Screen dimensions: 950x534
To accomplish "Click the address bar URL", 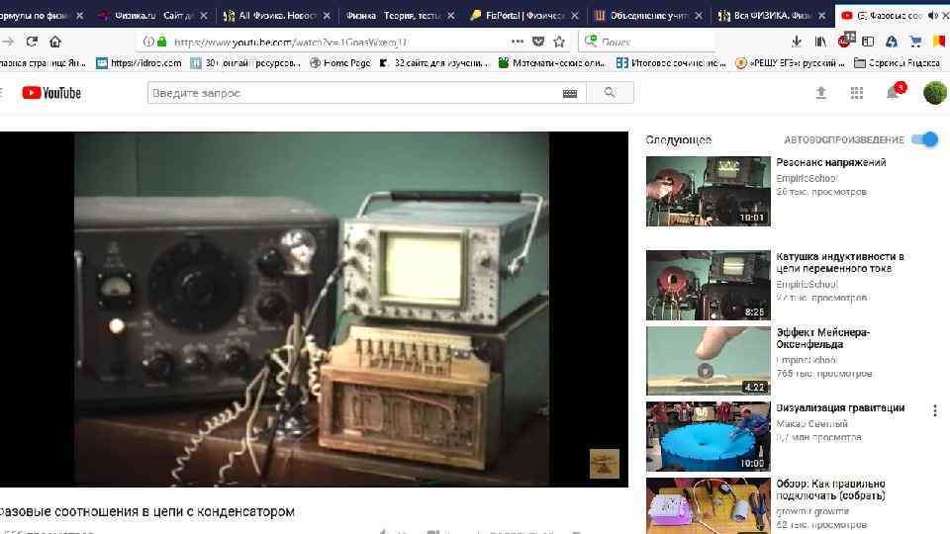I will pos(290,42).
